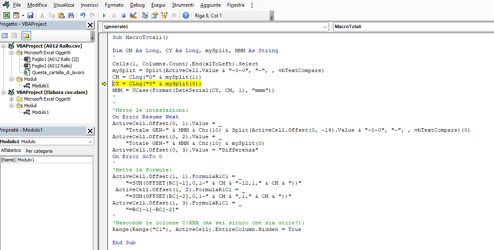Click the comment 'Mette le formule:
The height and width of the screenshot is (250, 494).
142,170
